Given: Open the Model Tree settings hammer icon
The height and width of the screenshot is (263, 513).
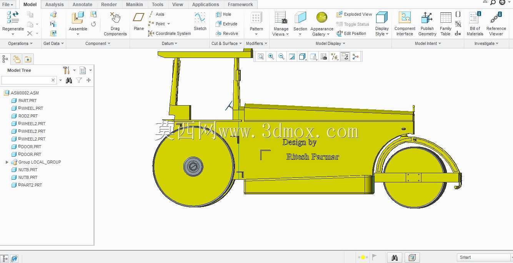Looking at the screenshot, I should coord(66,70).
